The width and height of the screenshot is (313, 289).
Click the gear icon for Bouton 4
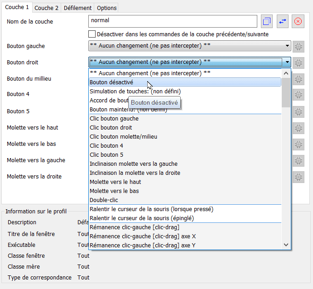point(298,95)
